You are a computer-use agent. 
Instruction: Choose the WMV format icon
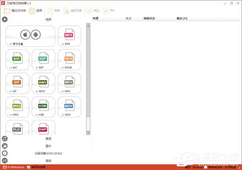tap(43, 83)
